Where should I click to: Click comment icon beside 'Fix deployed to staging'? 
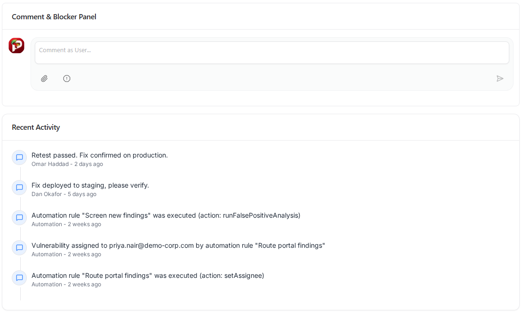pos(19,188)
